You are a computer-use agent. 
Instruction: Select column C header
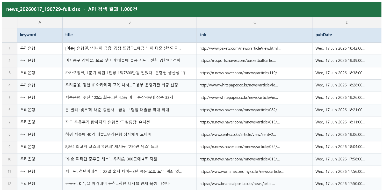pyautogui.click(x=255, y=23)
